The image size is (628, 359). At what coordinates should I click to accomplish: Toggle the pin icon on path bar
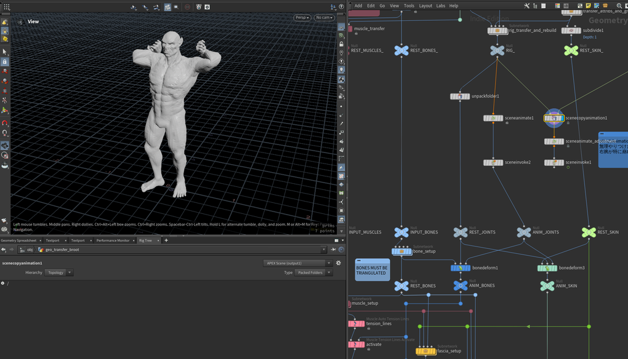(334, 250)
